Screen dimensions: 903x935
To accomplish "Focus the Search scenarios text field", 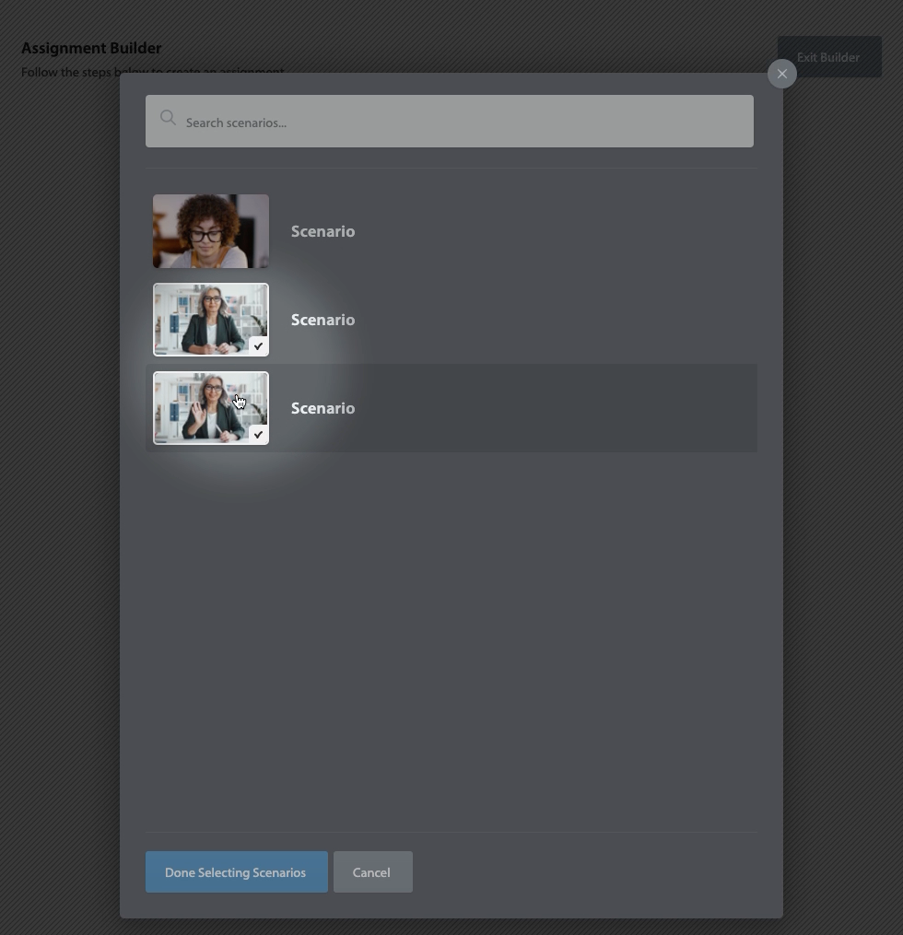I will point(461,123).
